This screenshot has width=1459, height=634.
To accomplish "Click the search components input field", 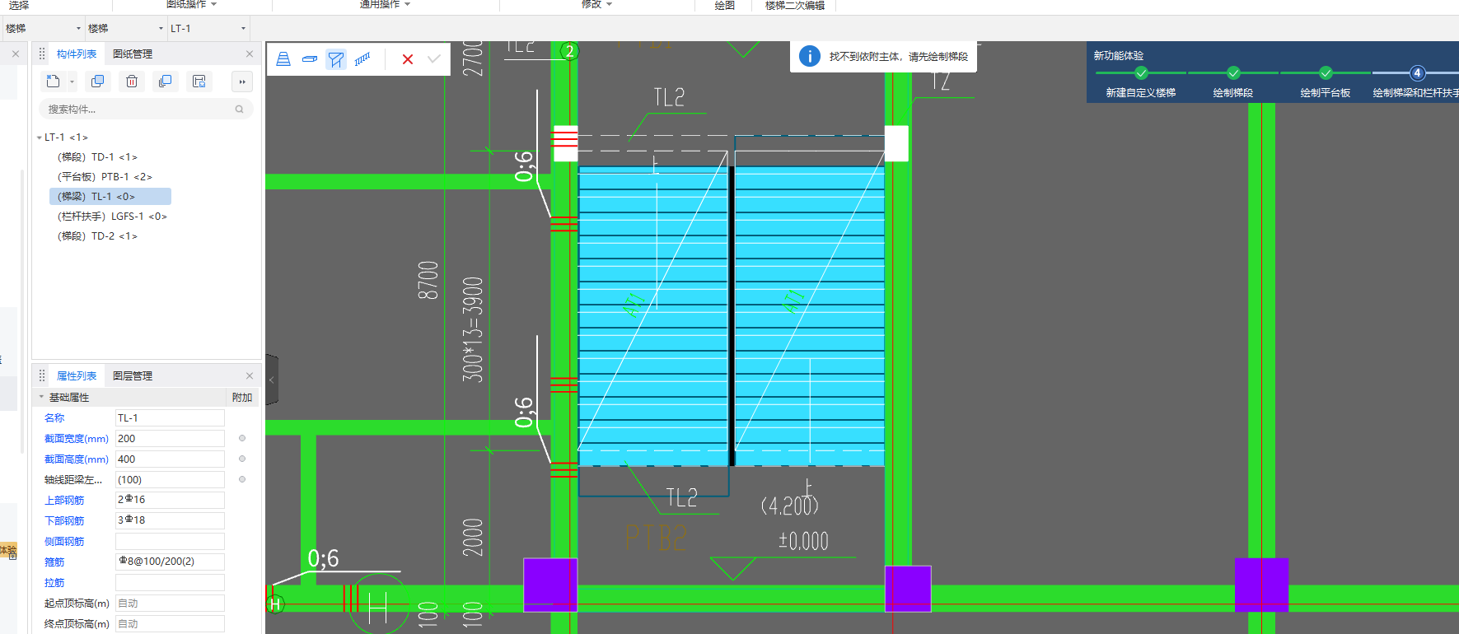I will (x=146, y=110).
